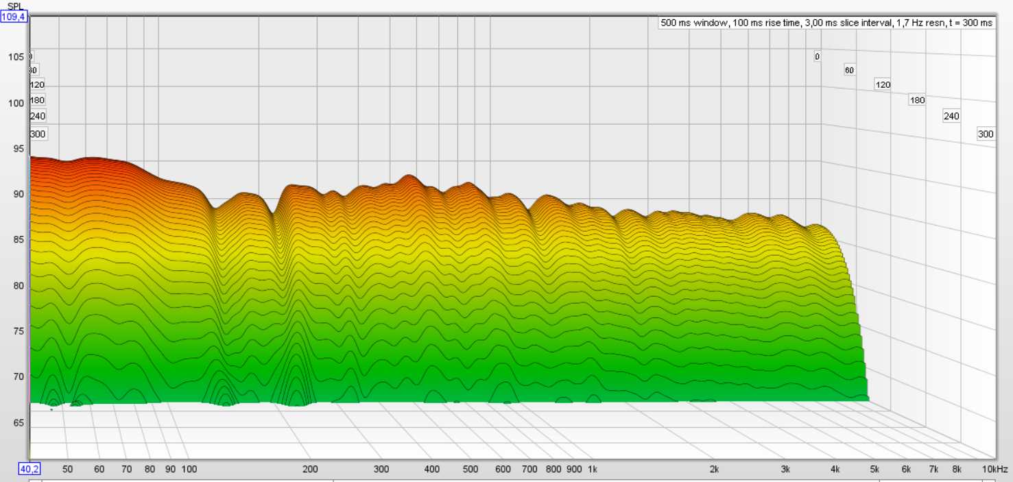Screen dimensions: 1013x482
Task: Select the 60 ms slice label on right axis
Action: pyautogui.click(x=848, y=69)
